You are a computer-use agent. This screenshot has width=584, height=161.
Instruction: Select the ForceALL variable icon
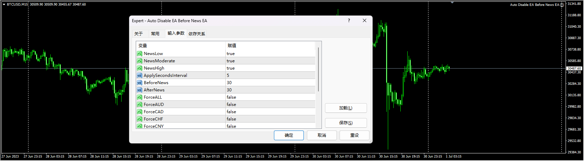(139, 97)
